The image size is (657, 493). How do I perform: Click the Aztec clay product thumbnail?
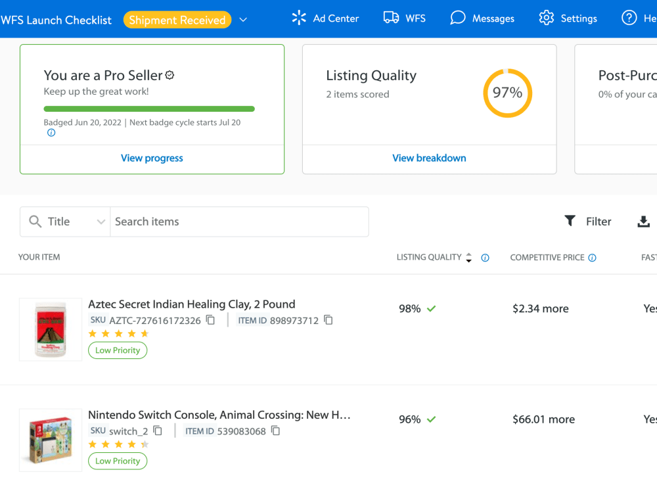coord(51,329)
